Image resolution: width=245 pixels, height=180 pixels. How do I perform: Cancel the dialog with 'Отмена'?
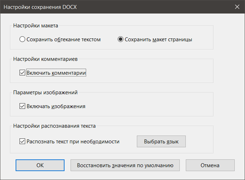(x=210, y=165)
